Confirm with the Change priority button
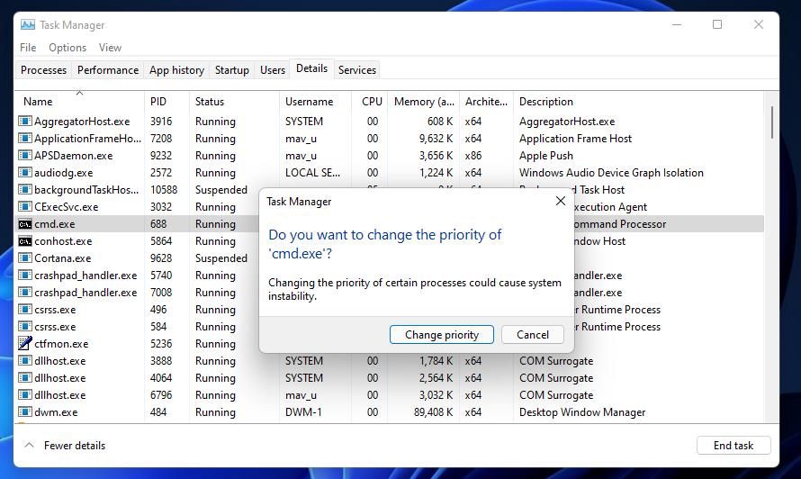 point(441,335)
